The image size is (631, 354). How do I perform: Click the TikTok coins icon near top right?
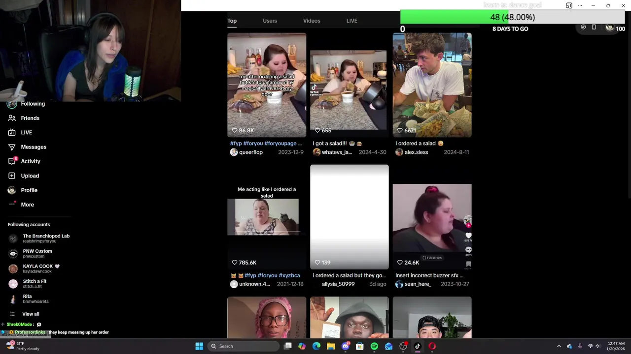pyautogui.click(x=583, y=27)
